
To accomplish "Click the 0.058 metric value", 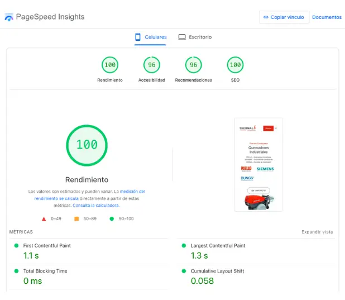I will (202, 281).
